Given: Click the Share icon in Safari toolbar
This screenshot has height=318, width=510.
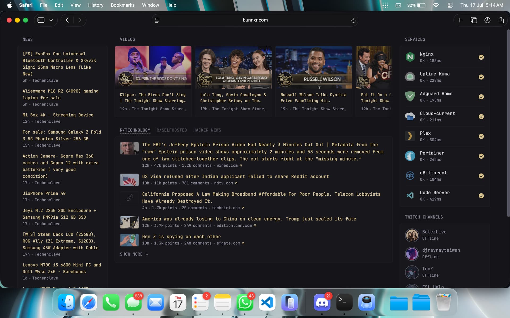Looking at the screenshot, I should tap(501, 20).
